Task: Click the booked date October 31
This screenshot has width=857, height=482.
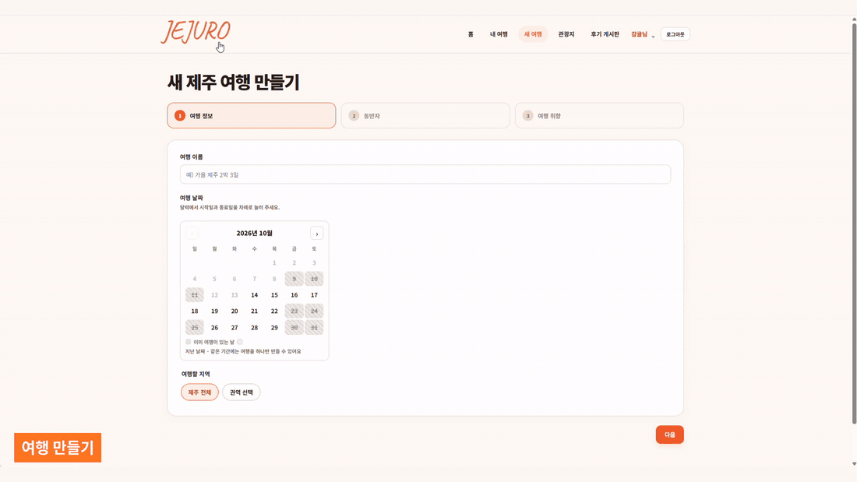Action: tap(314, 327)
